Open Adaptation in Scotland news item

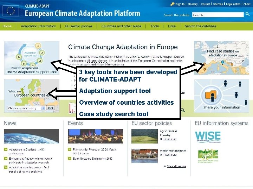[x=27, y=152]
